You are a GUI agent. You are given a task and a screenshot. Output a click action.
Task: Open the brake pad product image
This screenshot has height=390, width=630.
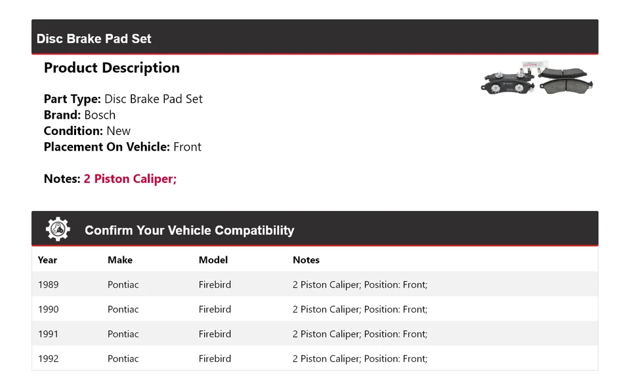(x=537, y=79)
